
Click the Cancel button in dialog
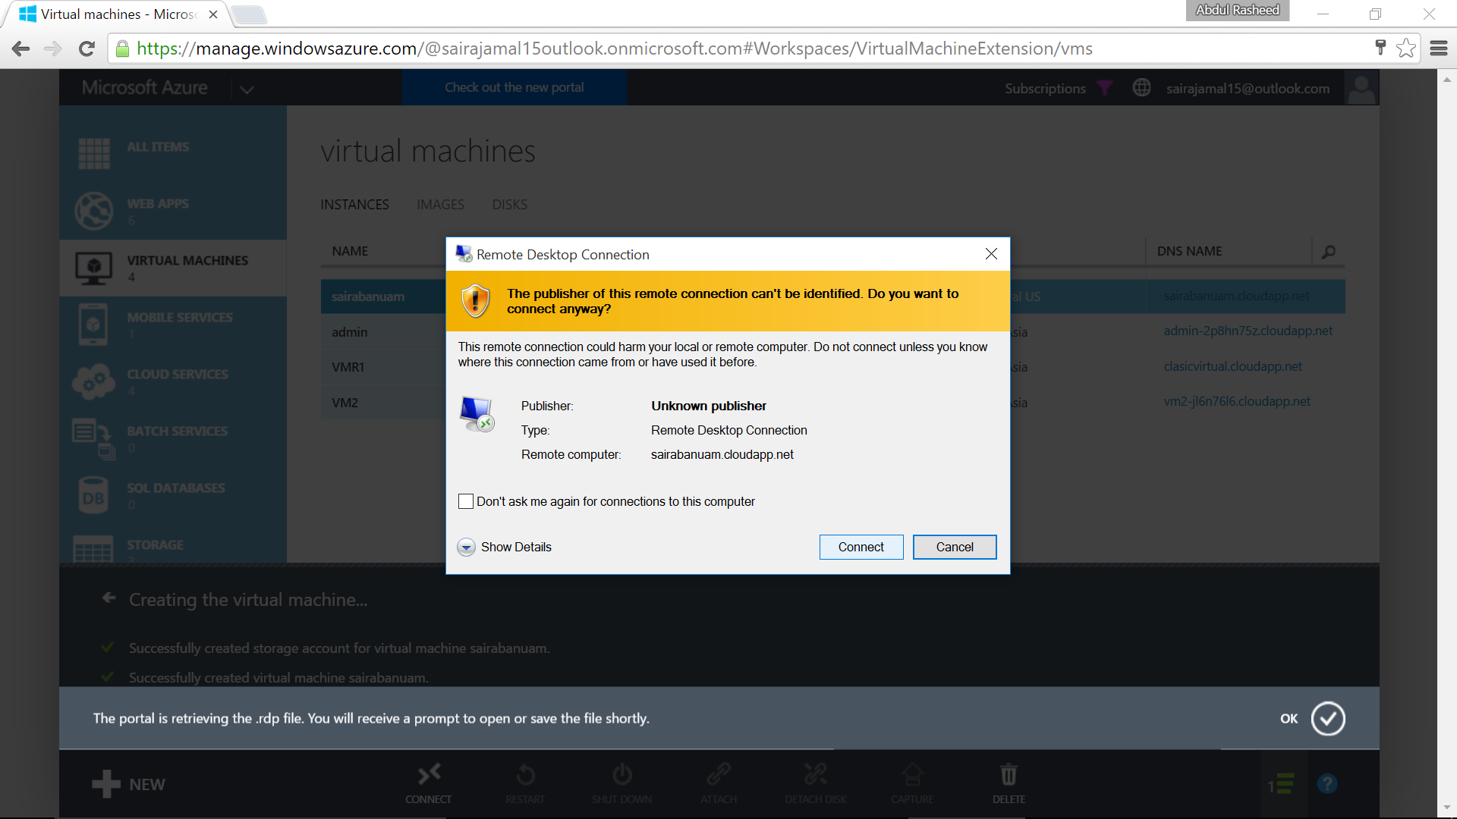point(955,547)
